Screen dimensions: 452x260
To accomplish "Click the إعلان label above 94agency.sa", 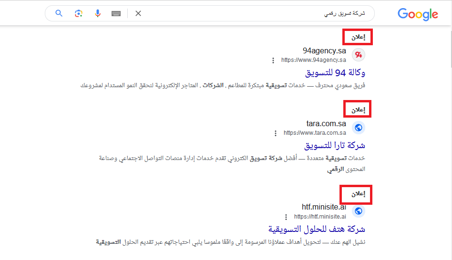I will (x=358, y=37).
